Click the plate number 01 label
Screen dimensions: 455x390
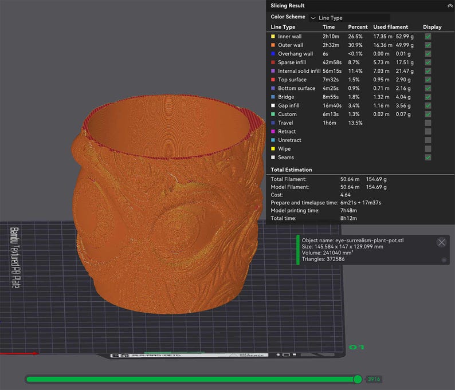pyautogui.click(x=356, y=347)
